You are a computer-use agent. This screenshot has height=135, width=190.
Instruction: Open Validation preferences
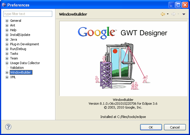click(x=17, y=68)
